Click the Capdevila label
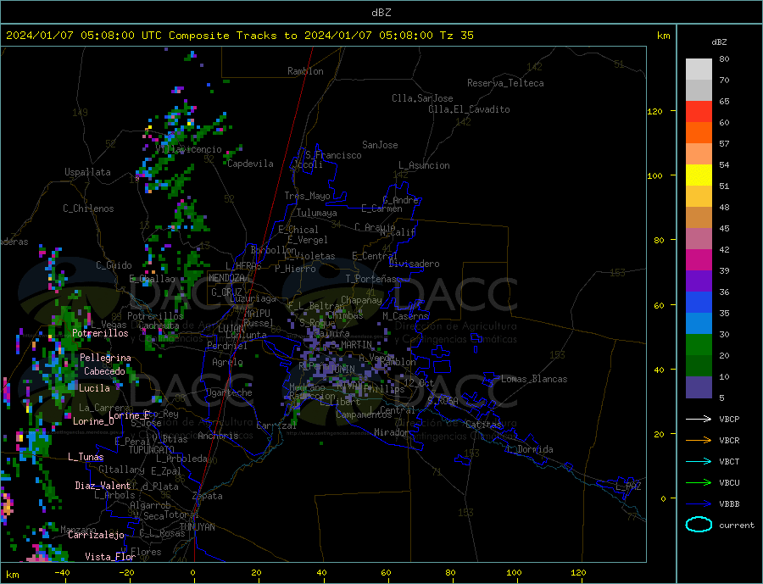 pyautogui.click(x=250, y=164)
